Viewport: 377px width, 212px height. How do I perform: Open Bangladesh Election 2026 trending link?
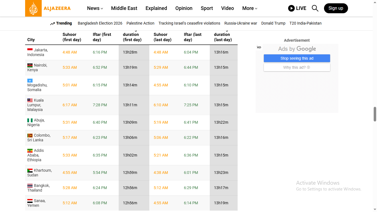[100, 23]
